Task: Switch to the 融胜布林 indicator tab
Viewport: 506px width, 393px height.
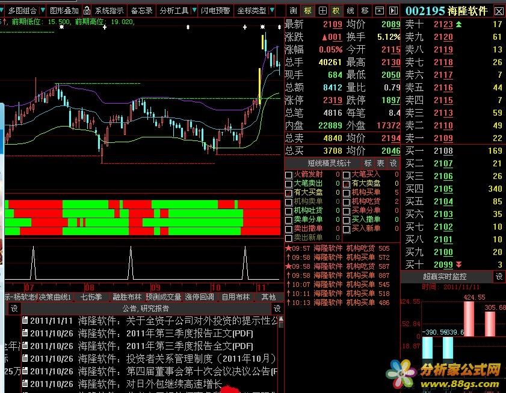Action: tap(127, 297)
